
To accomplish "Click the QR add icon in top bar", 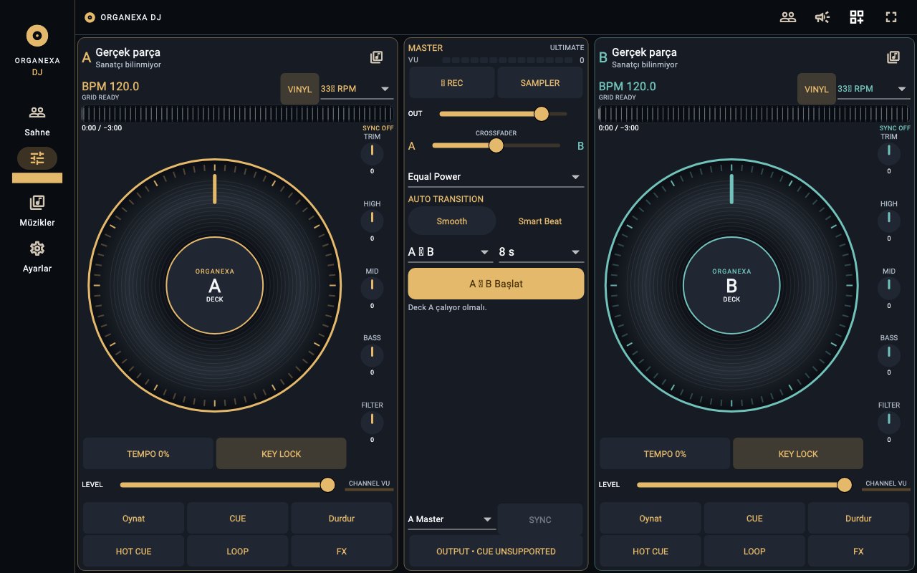I will click(857, 17).
